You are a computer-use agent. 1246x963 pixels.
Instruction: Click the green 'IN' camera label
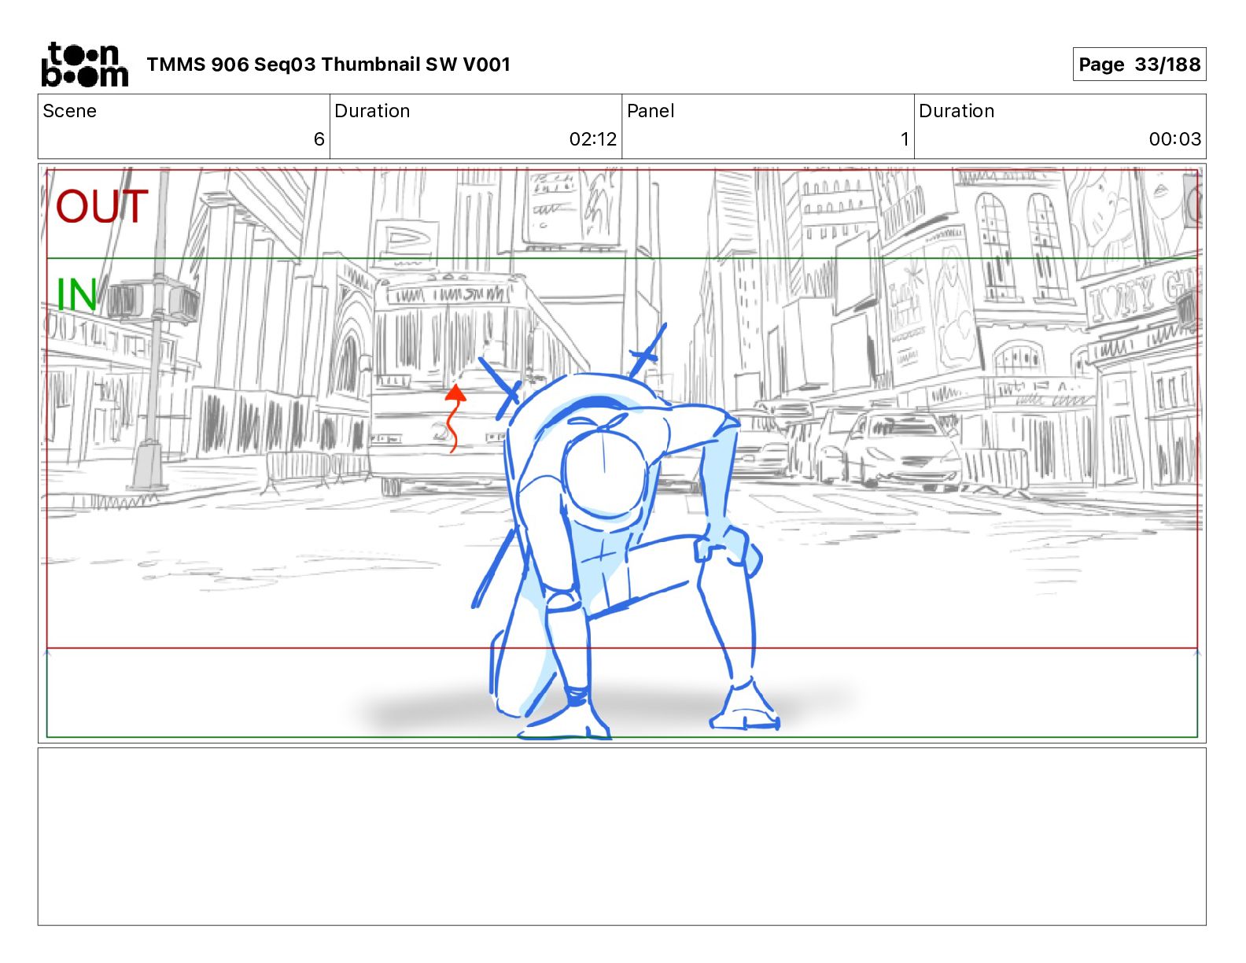coord(76,295)
